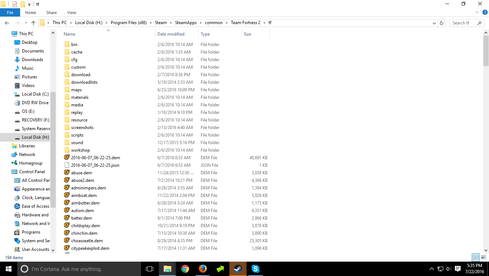Navigate to the Team Fortress 2 breadcrumb
Screen dimensions: 489x276
tap(246, 23)
